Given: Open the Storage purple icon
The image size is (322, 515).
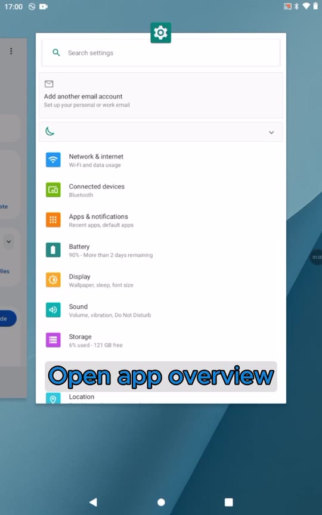Looking at the screenshot, I should [53, 340].
